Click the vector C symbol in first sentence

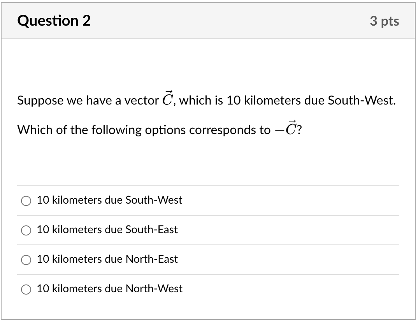click(x=168, y=98)
